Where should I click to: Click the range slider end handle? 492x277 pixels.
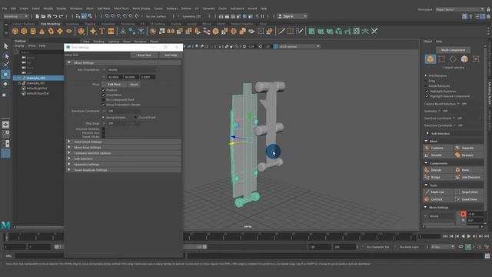click(x=204, y=247)
